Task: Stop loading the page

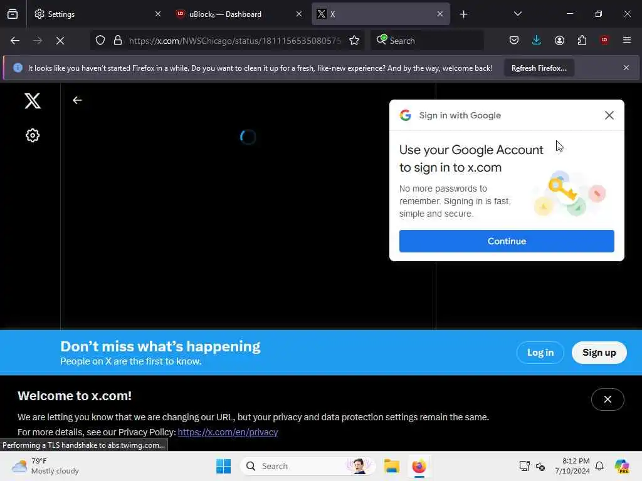Action: tap(60, 41)
